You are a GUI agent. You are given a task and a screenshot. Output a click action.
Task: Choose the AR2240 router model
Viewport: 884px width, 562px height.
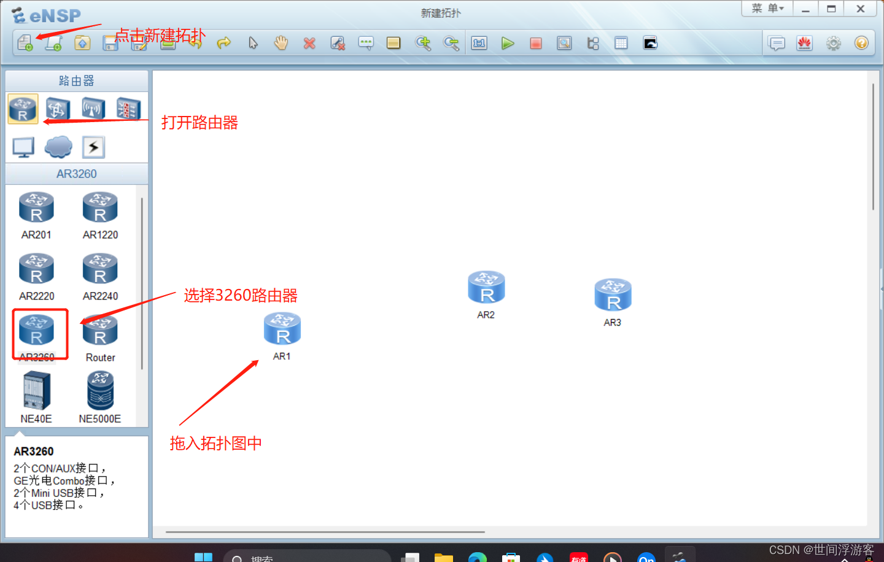coord(100,277)
